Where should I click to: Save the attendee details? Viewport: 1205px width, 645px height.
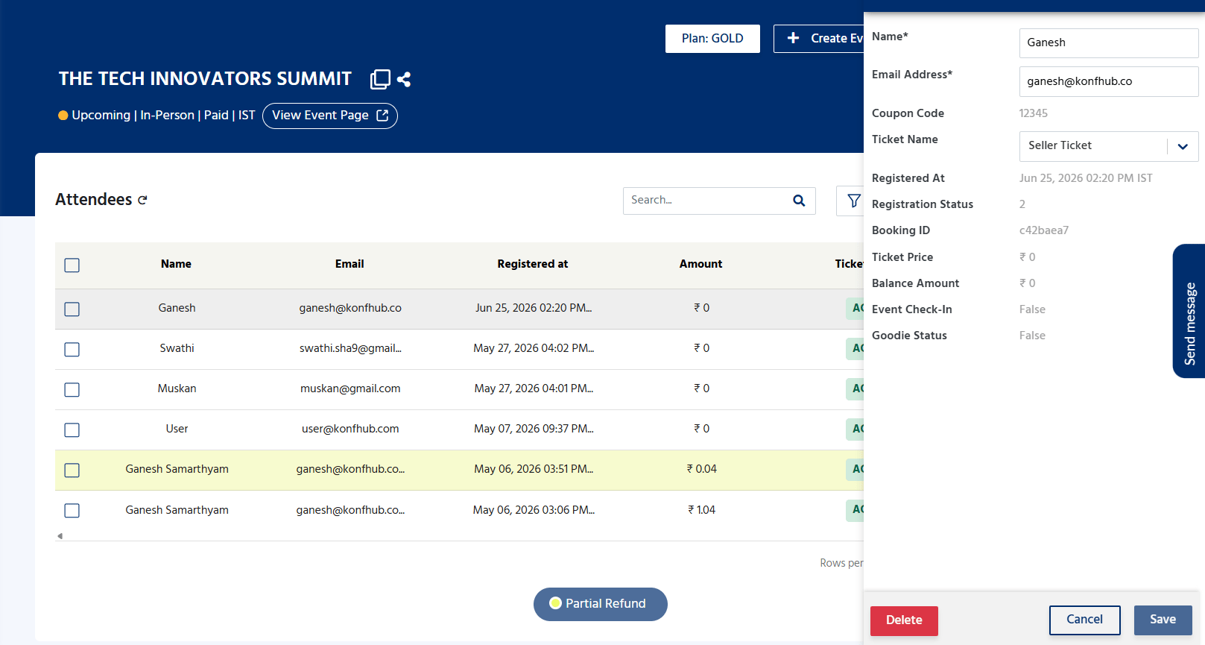[1163, 620]
